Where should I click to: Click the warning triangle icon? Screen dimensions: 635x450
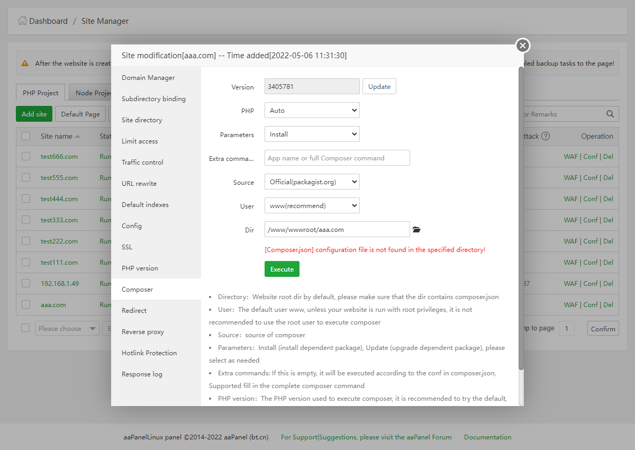click(x=25, y=63)
